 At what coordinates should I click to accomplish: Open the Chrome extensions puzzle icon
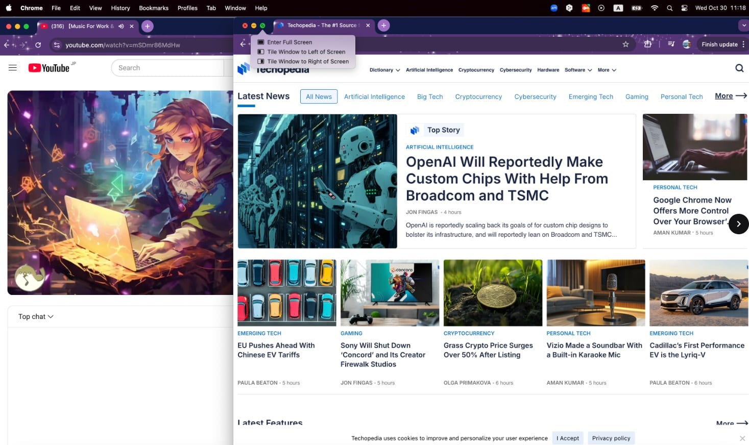coord(648,44)
